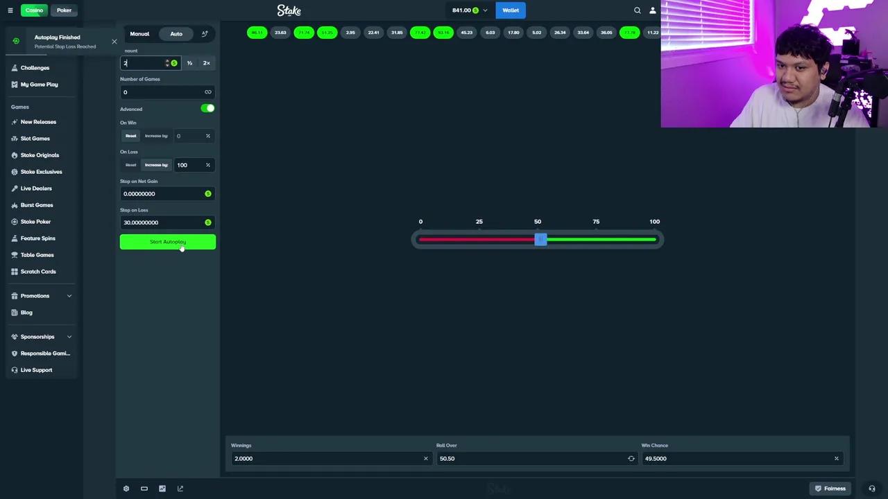The width and height of the screenshot is (888, 499).
Task: Switch to the Poker tab
Action: (x=64, y=10)
